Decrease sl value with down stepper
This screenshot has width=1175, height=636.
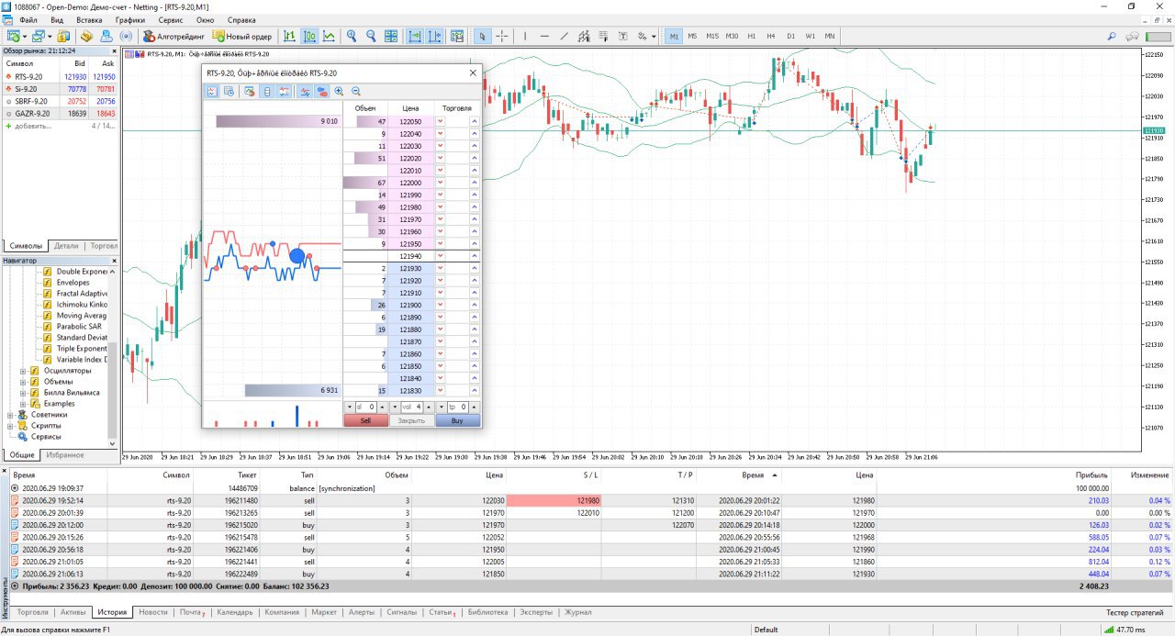click(x=350, y=407)
